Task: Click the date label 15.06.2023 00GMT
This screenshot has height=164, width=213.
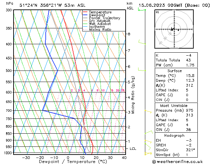Action: pos(161,5)
